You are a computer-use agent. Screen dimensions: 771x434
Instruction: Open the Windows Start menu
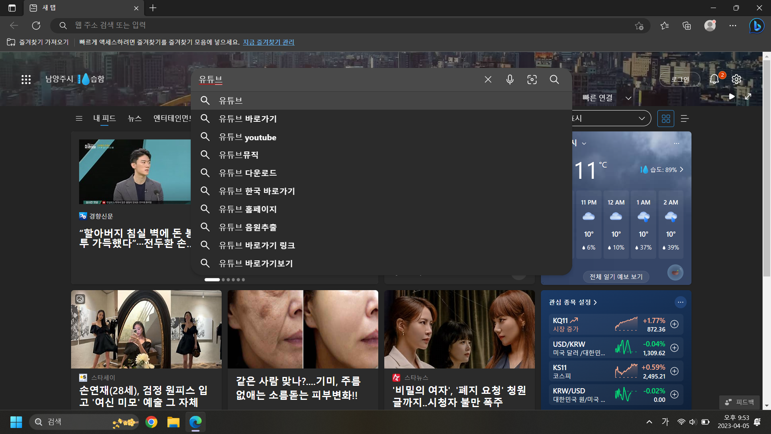tap(16, 422)
